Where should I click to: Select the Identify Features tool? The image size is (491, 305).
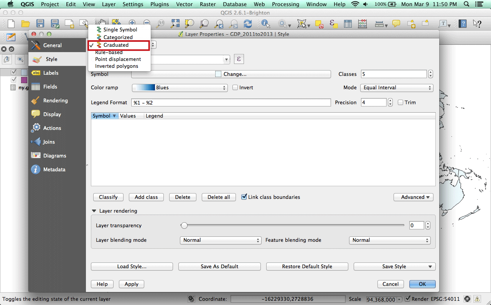(265, 24)
